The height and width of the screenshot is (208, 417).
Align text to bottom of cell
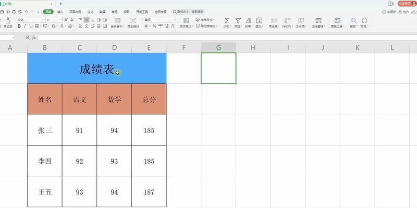click(x=93, y=20)
